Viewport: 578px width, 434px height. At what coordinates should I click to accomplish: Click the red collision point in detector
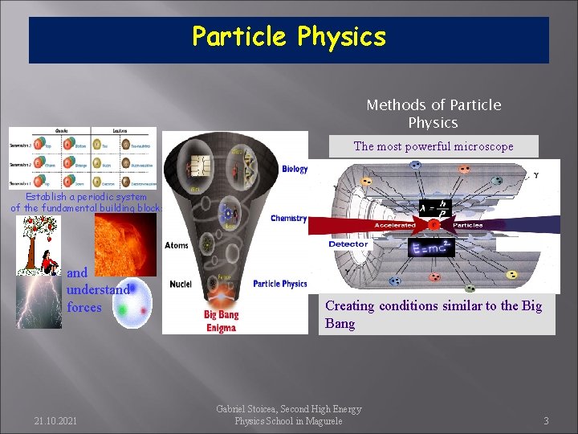click(x=434, y=225)
